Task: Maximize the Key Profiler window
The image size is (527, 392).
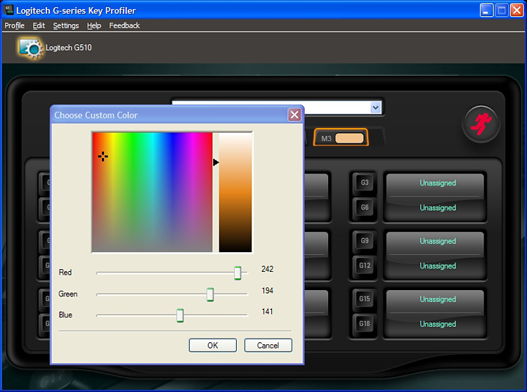Action: 502,11
